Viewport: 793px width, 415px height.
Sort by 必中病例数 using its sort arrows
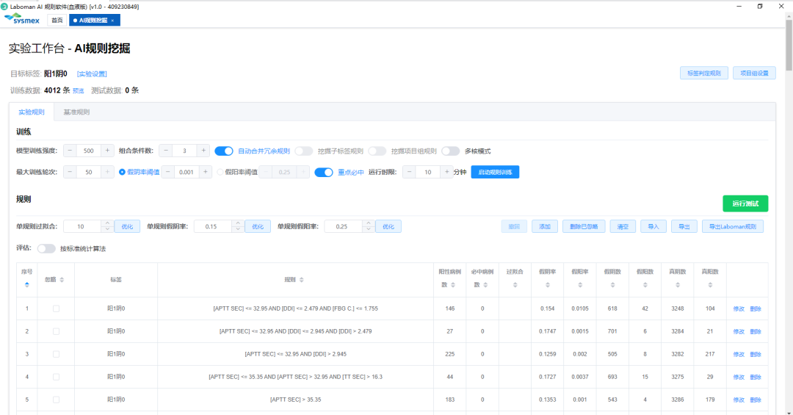[x=485, y=285]
